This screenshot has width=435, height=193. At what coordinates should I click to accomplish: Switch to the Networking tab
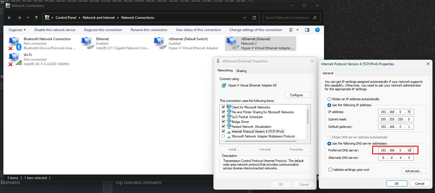point(225,70)
